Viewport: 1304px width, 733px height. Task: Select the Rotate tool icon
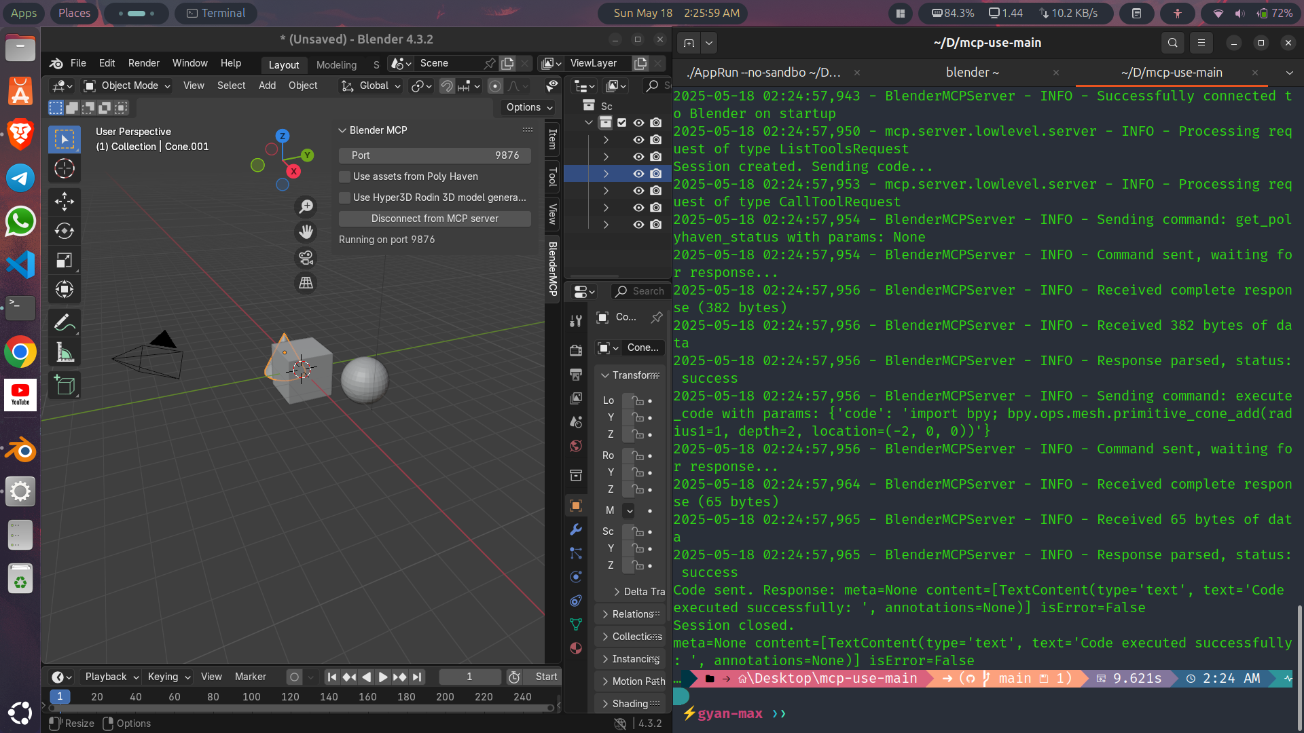[x=65, y=231]
